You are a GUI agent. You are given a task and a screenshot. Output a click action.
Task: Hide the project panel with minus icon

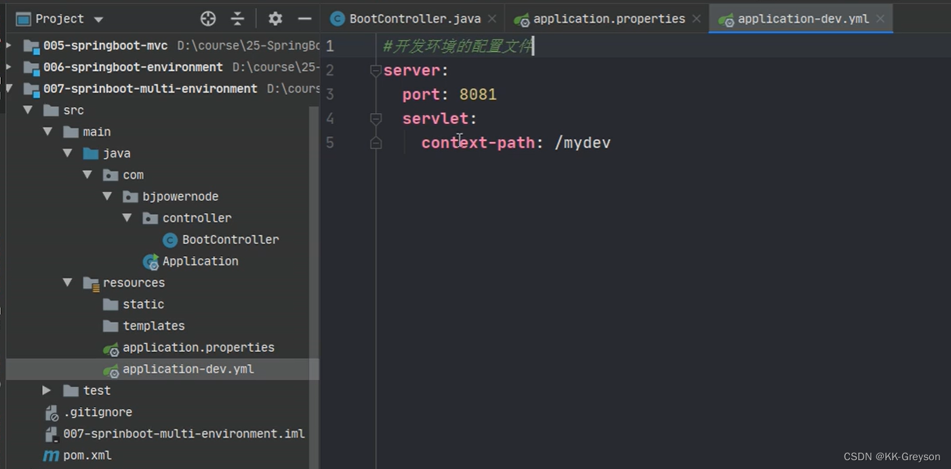tap(304, 19)
